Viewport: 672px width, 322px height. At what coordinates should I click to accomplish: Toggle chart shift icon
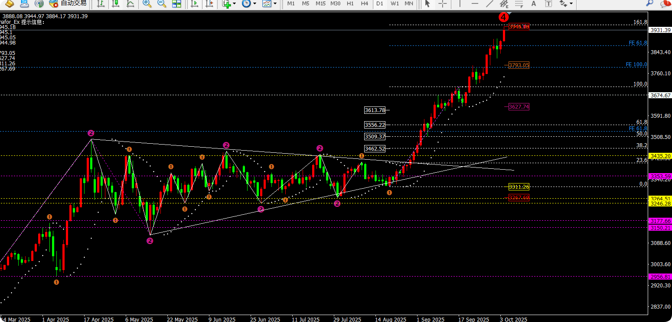[209, 3]
